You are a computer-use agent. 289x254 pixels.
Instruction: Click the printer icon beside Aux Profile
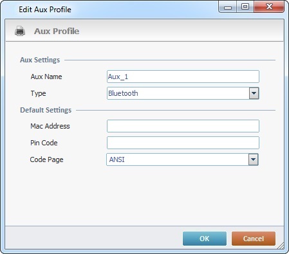pyautogui.click(x=20, y=31)
